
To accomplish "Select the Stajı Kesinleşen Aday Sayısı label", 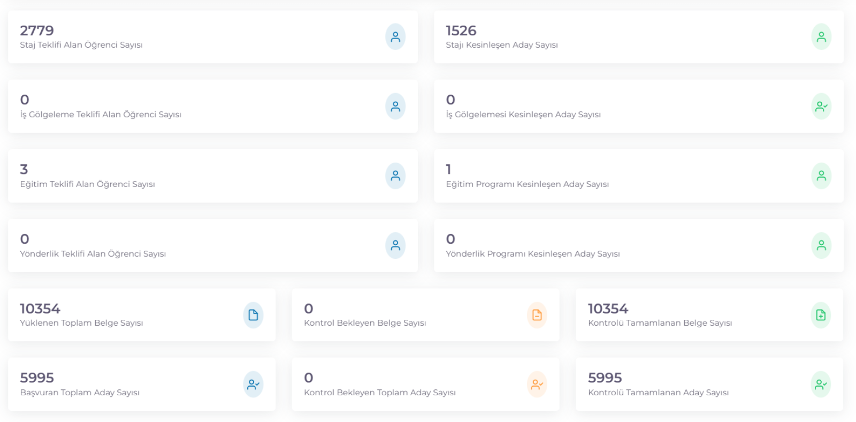I will tap(502, 45).
